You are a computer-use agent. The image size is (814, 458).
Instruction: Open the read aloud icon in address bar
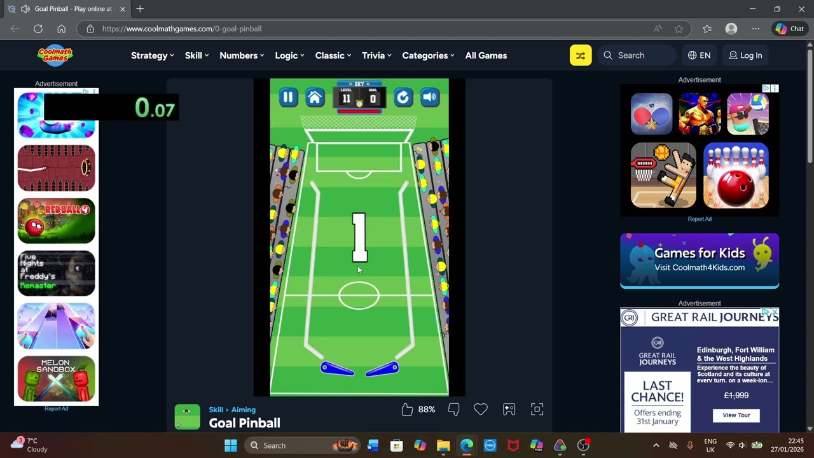(x=658, y=29)
